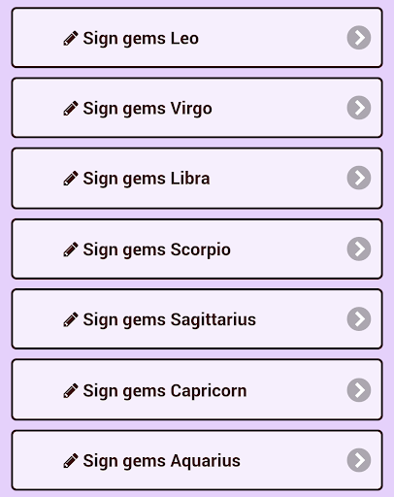Expand the Leo entry using its chevron arrow
The height and width of the screenshot is (497, 394).
[359, 38]
